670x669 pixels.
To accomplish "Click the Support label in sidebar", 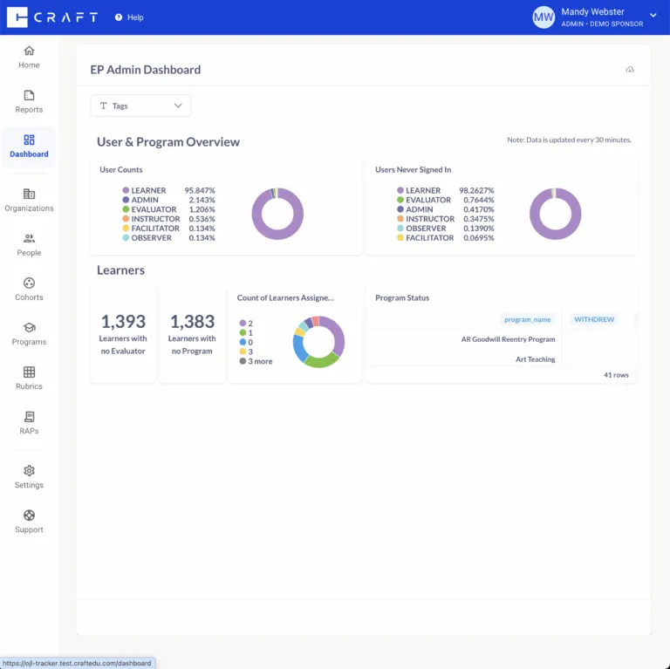I will click(x=29, y=529).
